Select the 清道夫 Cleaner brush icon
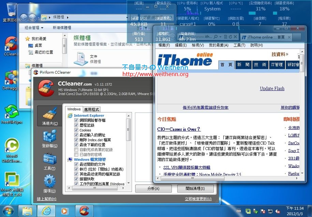 coord(50,115)
